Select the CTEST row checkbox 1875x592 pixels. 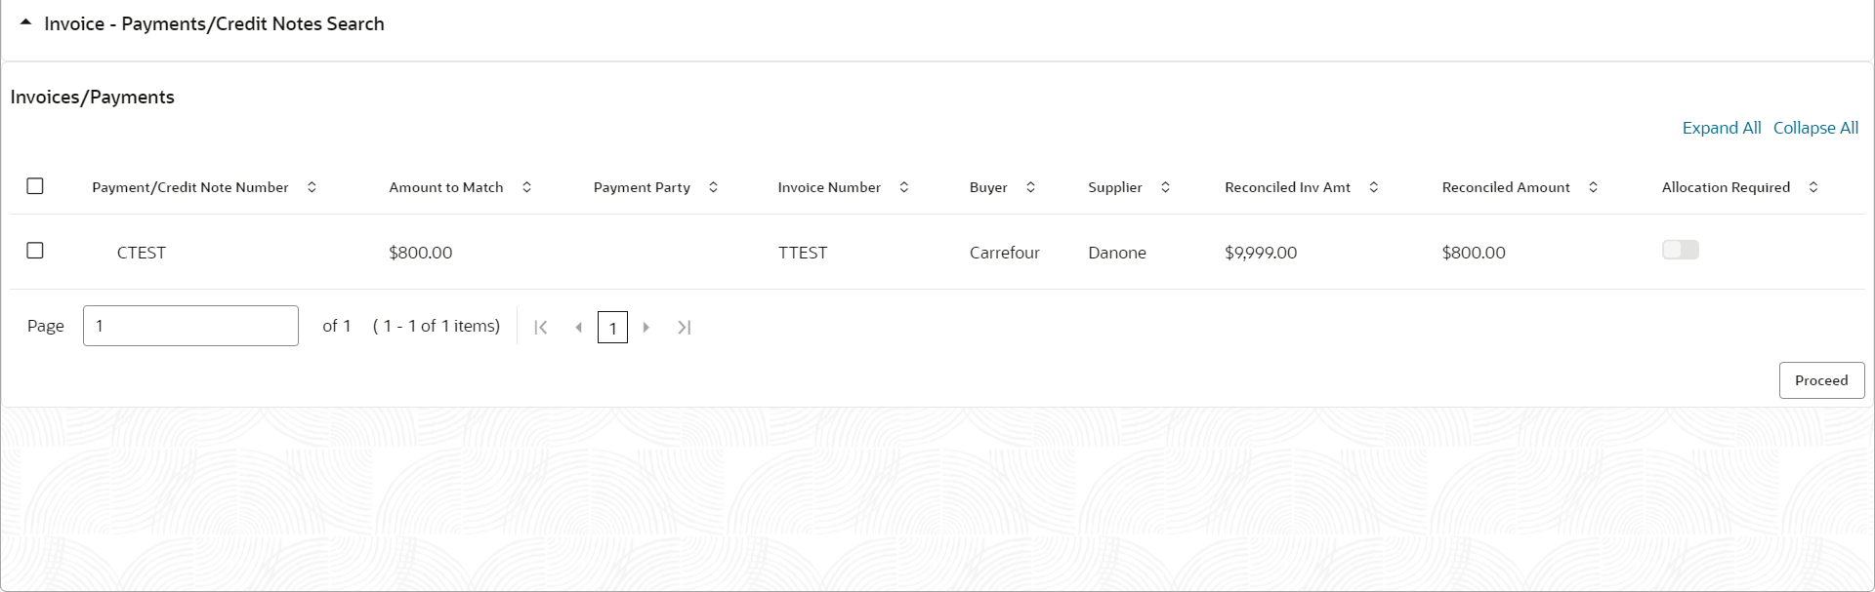pyautogui.click(x=35, y=251)
